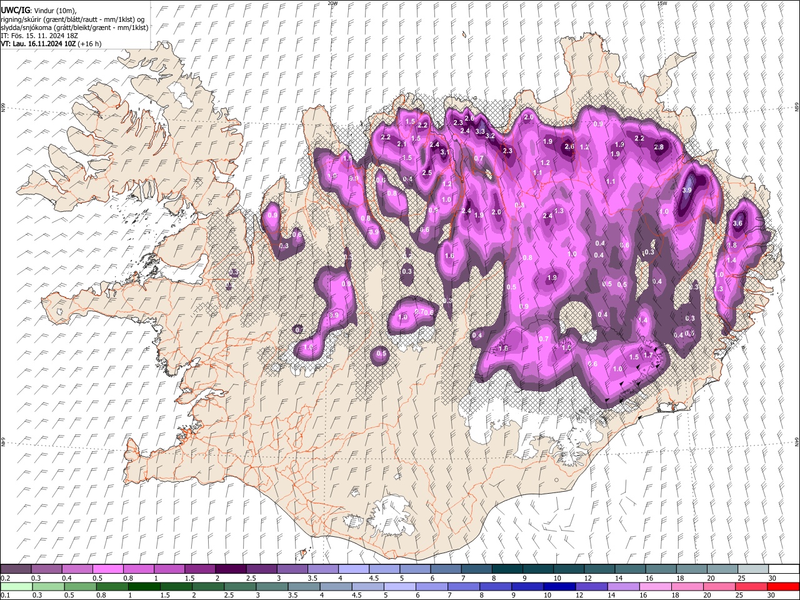Click the light pink swatch above lower 16
The height and width of the screenshot is (600, 800).
click(x=654, y=586)
